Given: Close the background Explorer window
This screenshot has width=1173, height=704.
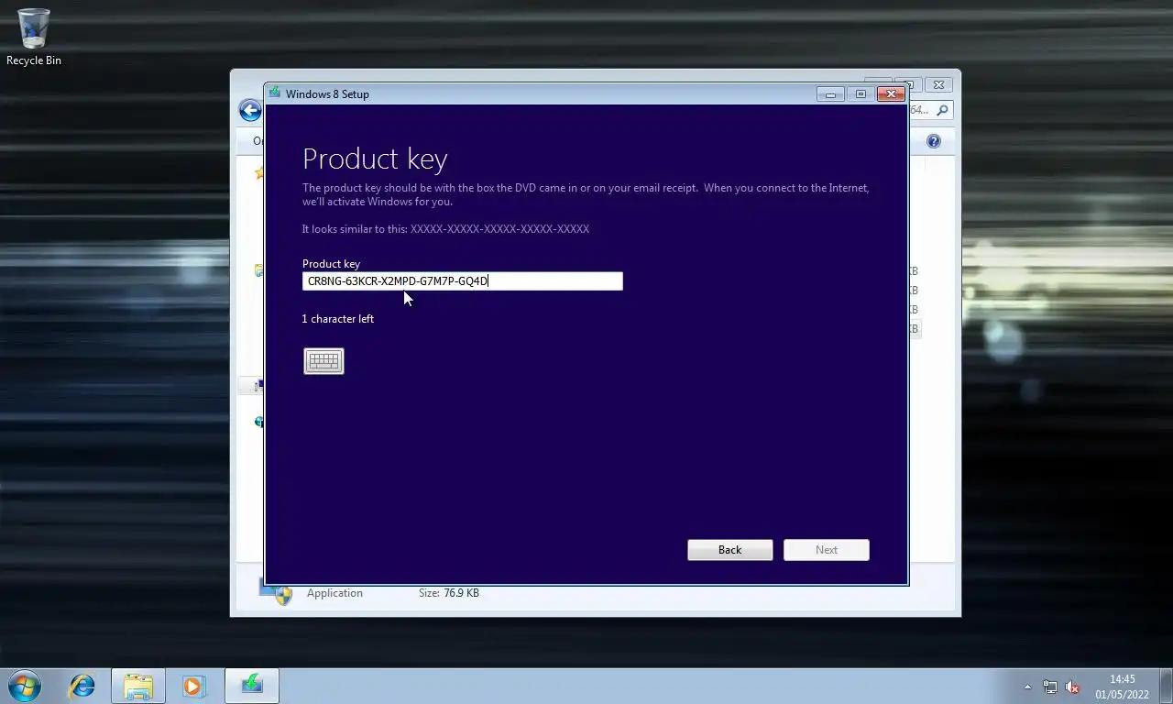Looking at the screenshot, I should [x=938, y=84].
